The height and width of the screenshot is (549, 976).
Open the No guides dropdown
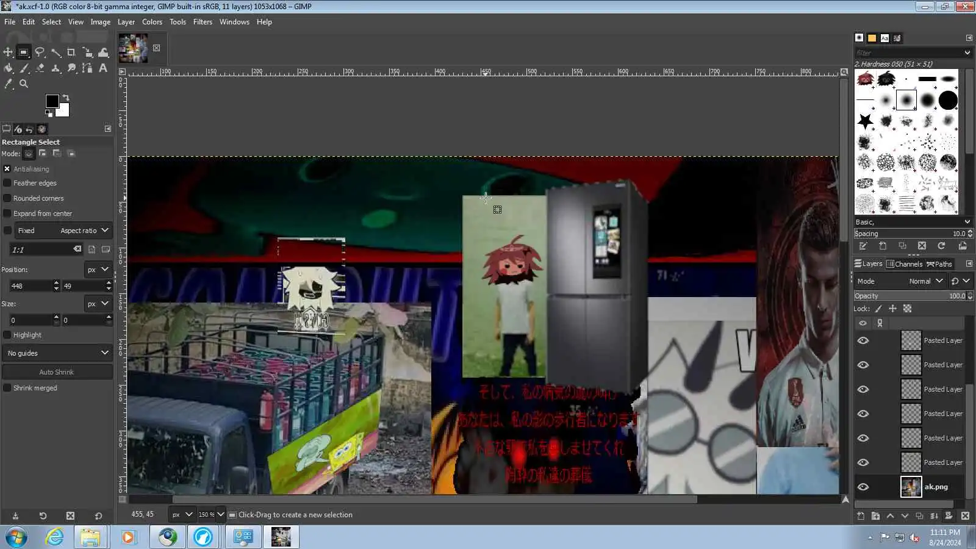pos(57,353)
